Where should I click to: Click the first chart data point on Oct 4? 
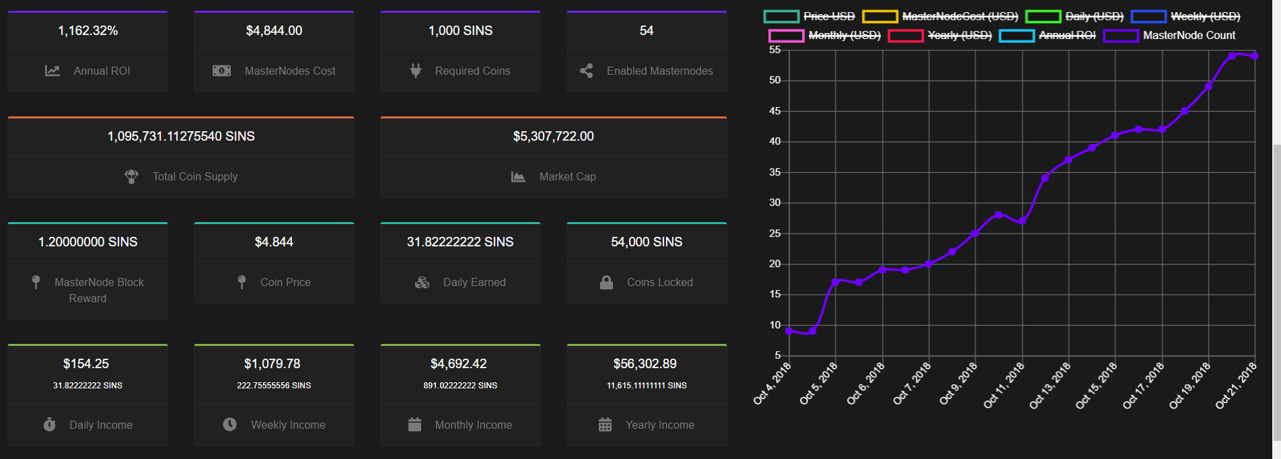coord(789,330)
